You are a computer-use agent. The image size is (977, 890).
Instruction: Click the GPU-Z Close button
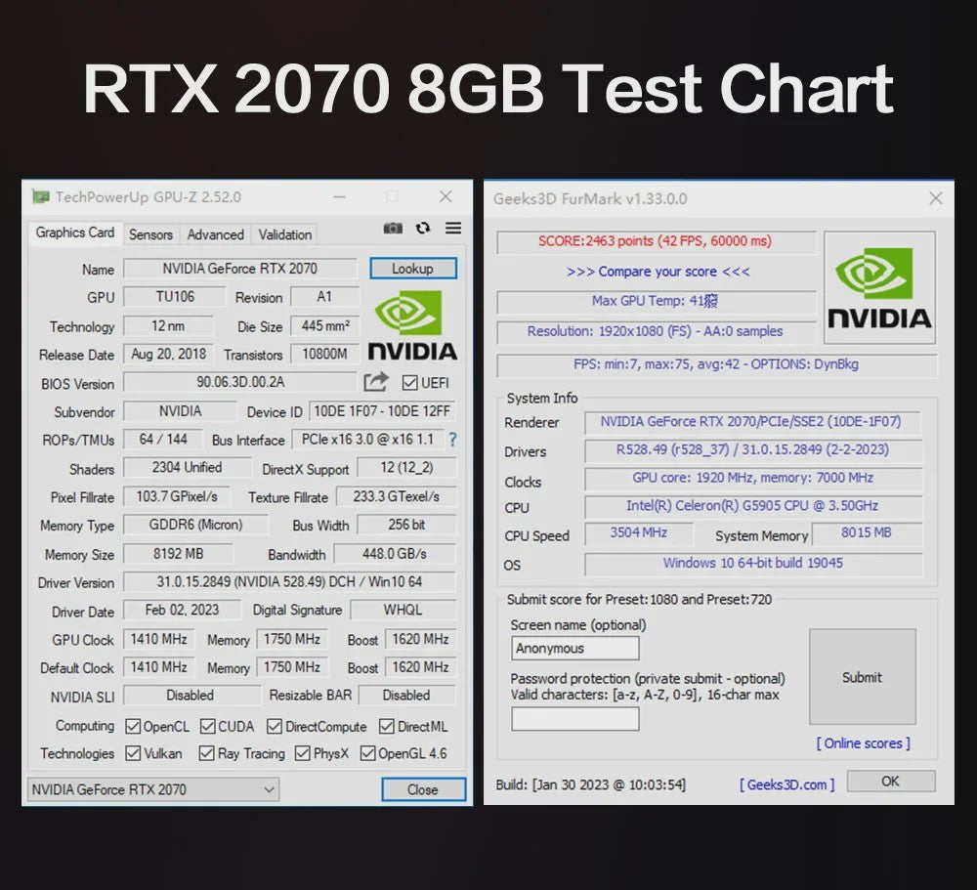[423, 789]
